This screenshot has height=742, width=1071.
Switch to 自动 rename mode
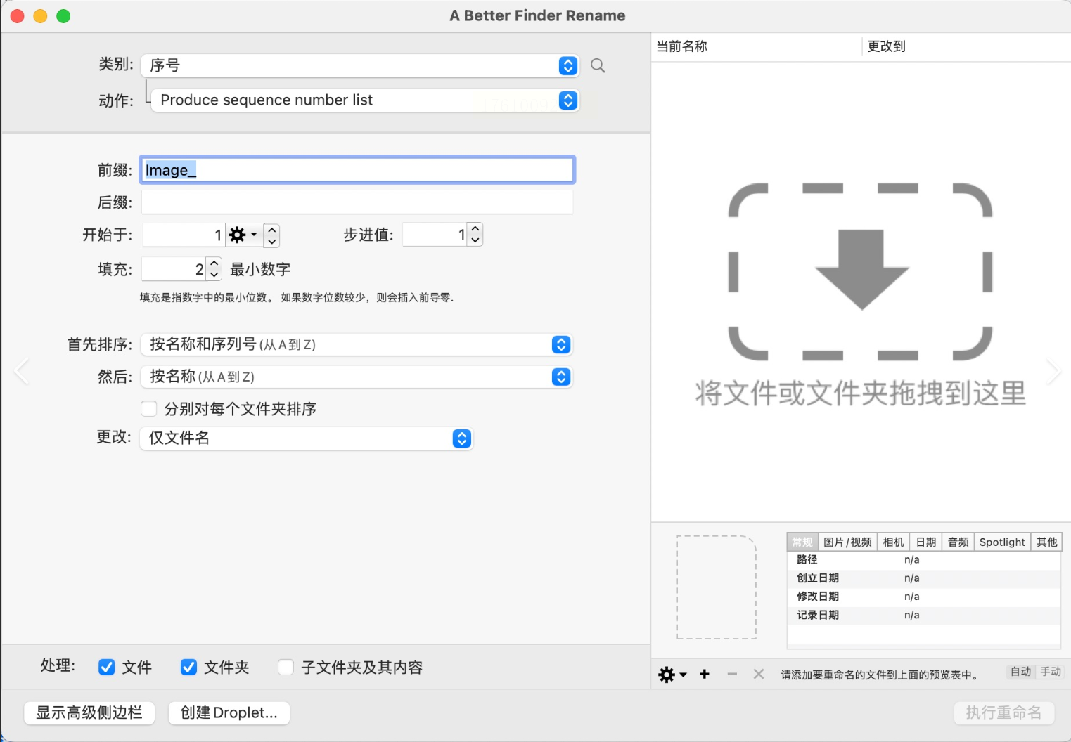tap(1020, 672)
